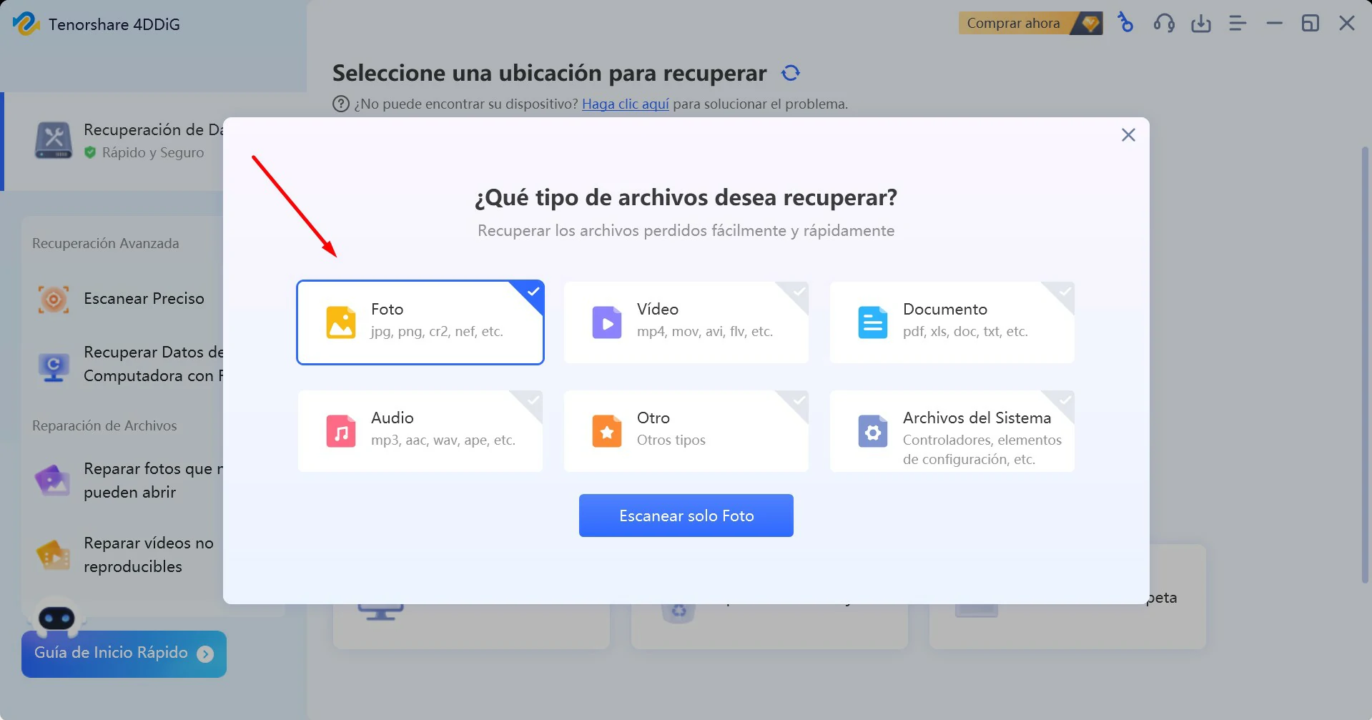Click 'mp3, aac, wav, ape, etc.' text
Image resolution: width=1372 pixels, height=720 pixels.
tap(443, 440)
